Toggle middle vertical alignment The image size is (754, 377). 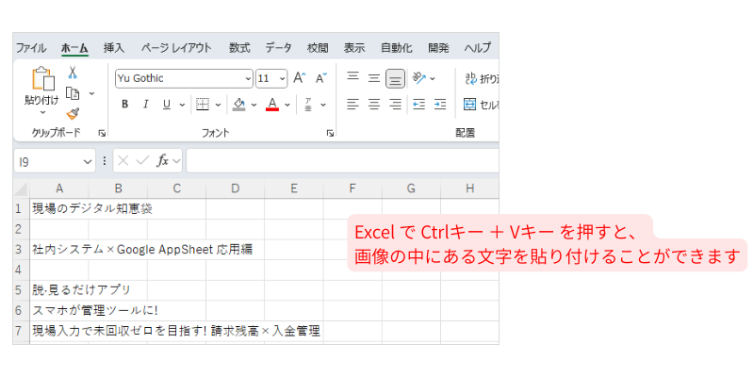[374, 78]
